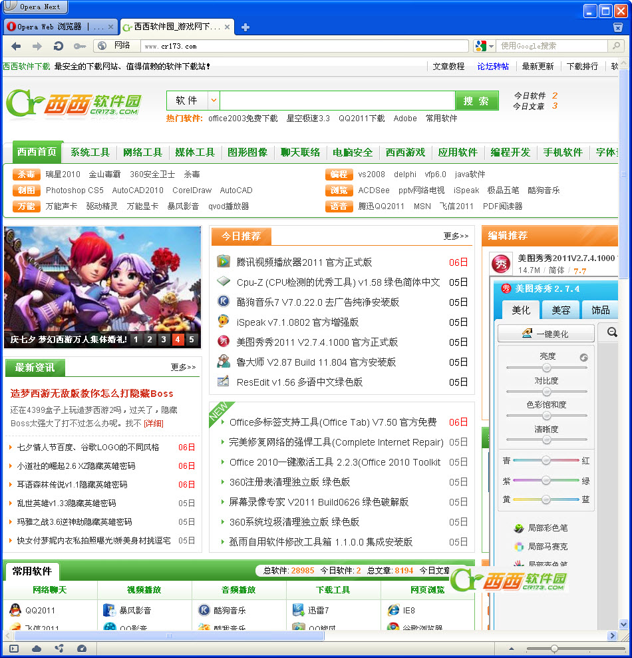Viewport: 632px width, 658px height.
Task: Click the Cpu-Z icon in recommendations list
Action: point(223,282)
